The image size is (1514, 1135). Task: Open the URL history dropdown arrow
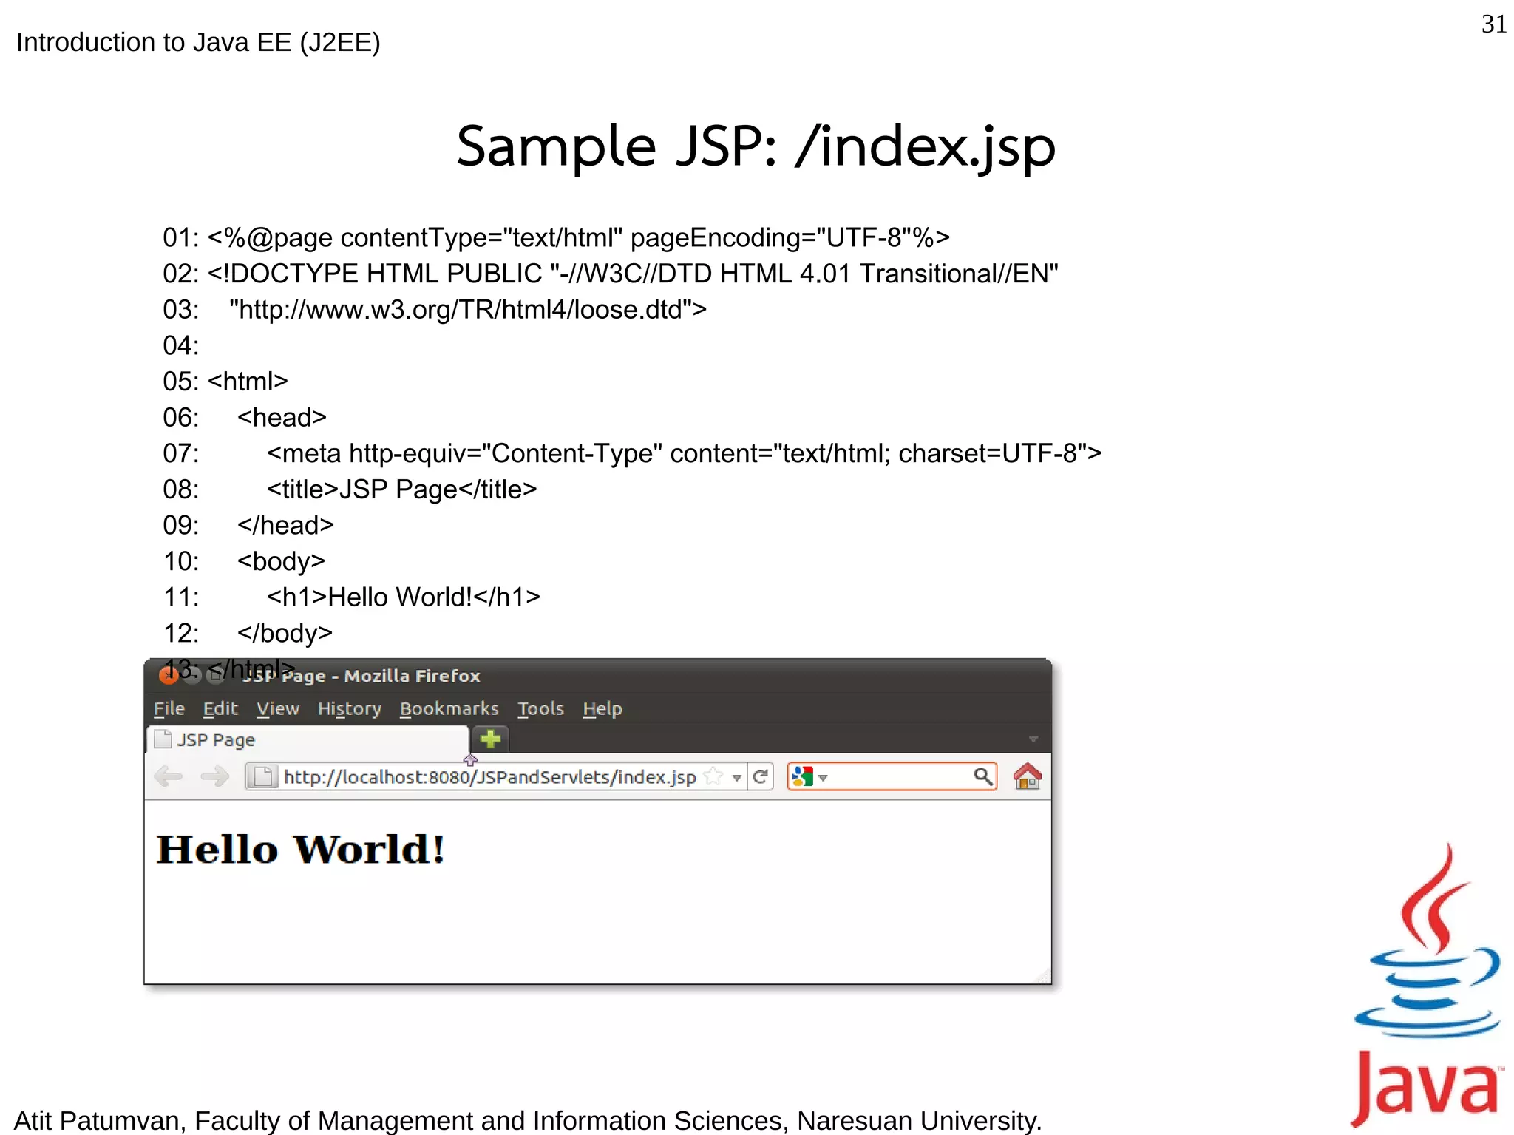click(x=736, y=777)
